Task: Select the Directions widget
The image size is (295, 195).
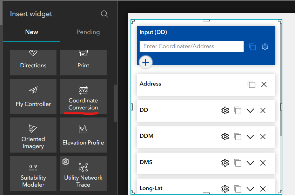Action: click(x=33, y=62)
